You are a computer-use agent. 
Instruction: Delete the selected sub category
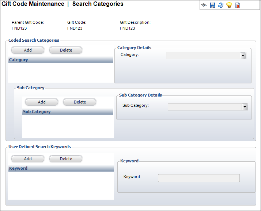pos(80,102)
